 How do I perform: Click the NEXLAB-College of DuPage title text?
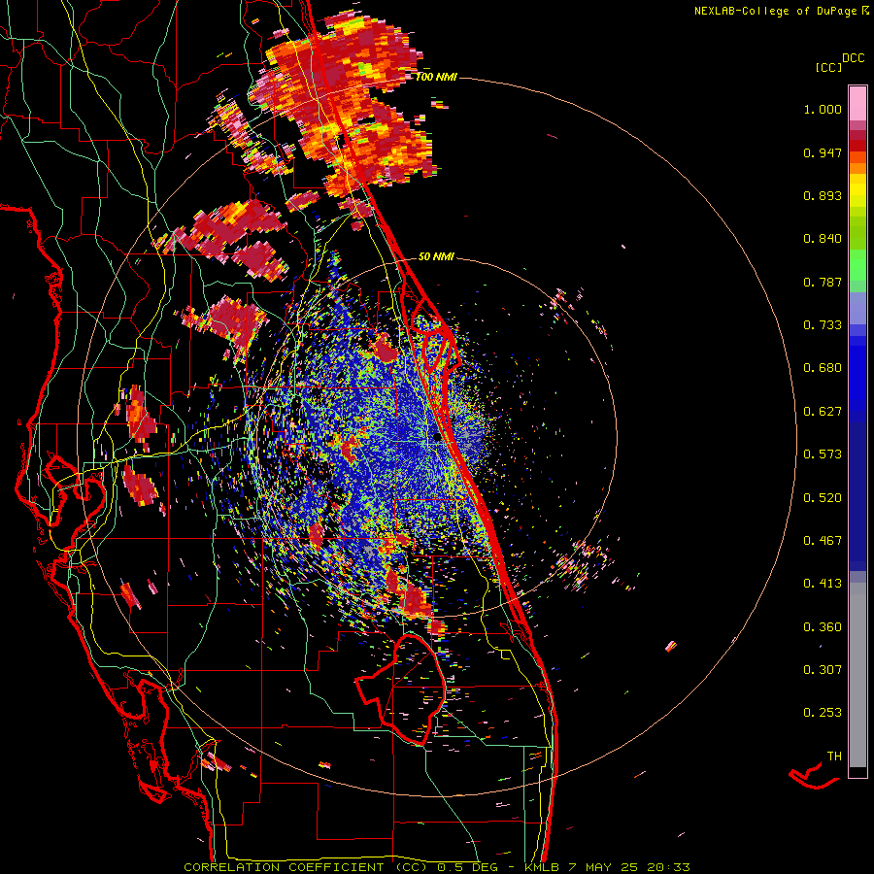coord(778,11)
